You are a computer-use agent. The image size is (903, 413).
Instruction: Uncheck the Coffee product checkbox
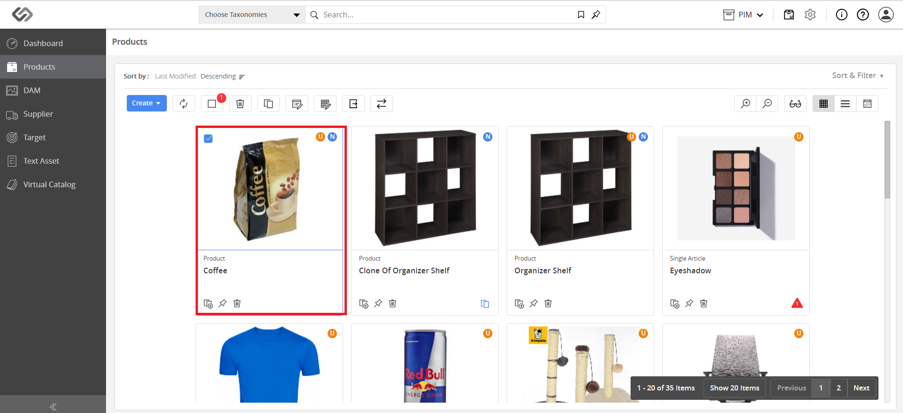208,139
